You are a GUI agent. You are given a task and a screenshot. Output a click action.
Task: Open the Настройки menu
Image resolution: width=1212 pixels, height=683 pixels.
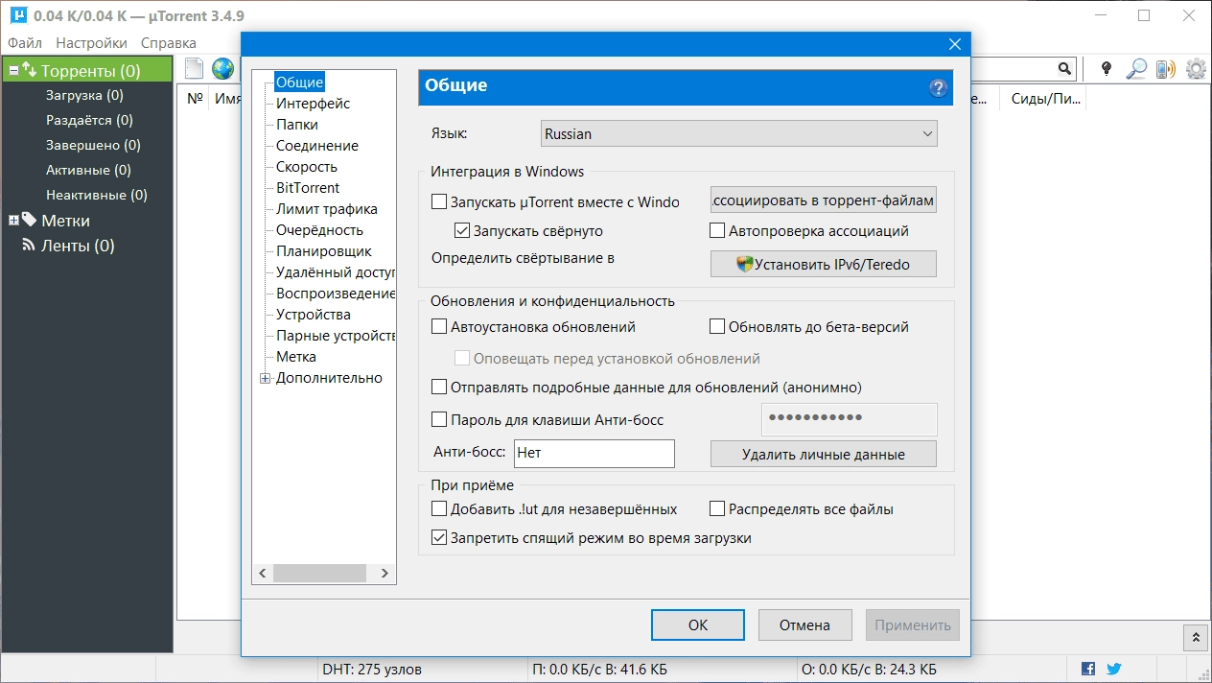(x=91, y=43)
